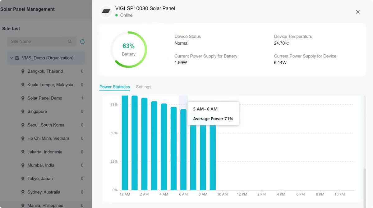373x208 pixels.
Task: Click location pin icon for Mumbai, India
Action: 23,165
